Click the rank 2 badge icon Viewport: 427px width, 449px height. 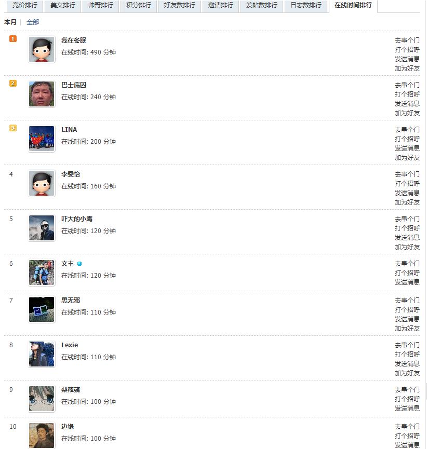click(x=13, y=84)
